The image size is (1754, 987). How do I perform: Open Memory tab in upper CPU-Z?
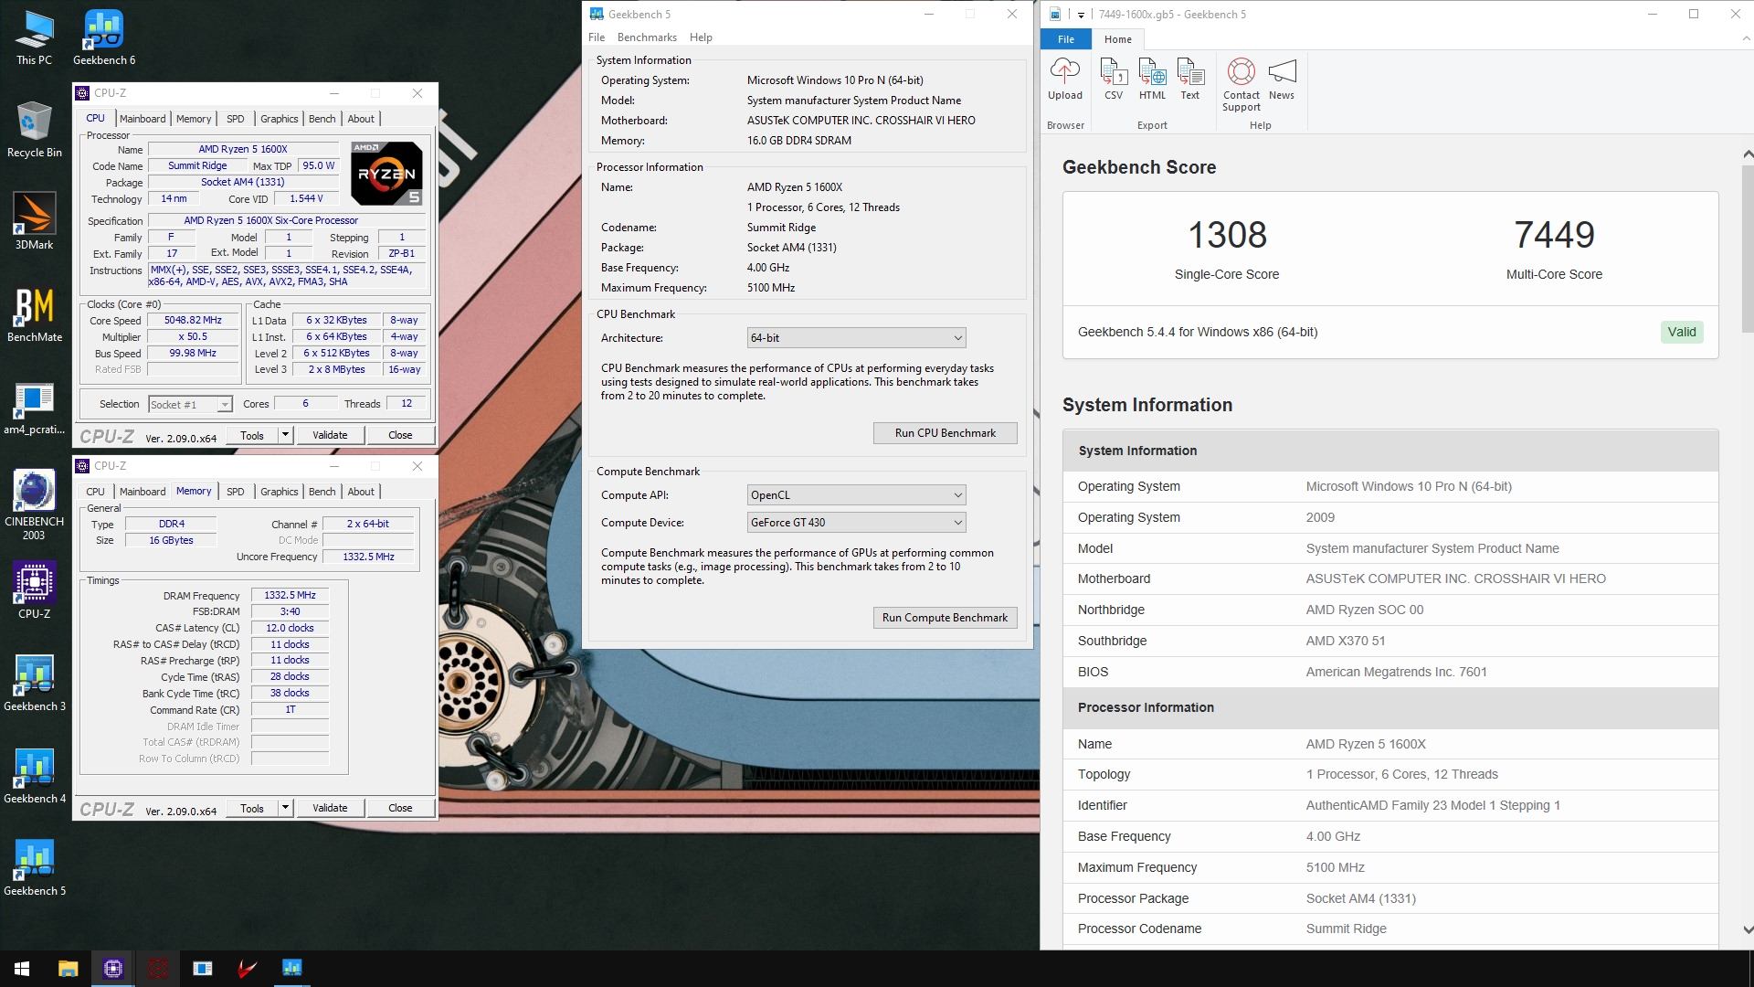point(194,119)
